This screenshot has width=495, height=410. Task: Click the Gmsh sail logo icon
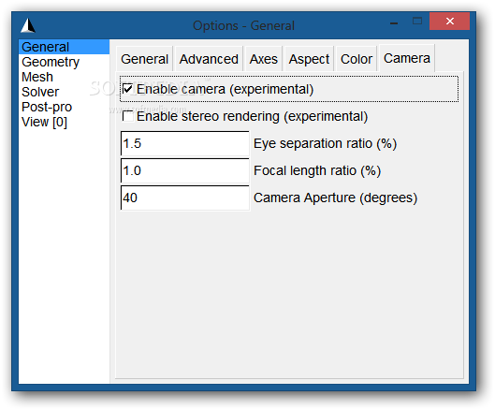tap(28, 25)
